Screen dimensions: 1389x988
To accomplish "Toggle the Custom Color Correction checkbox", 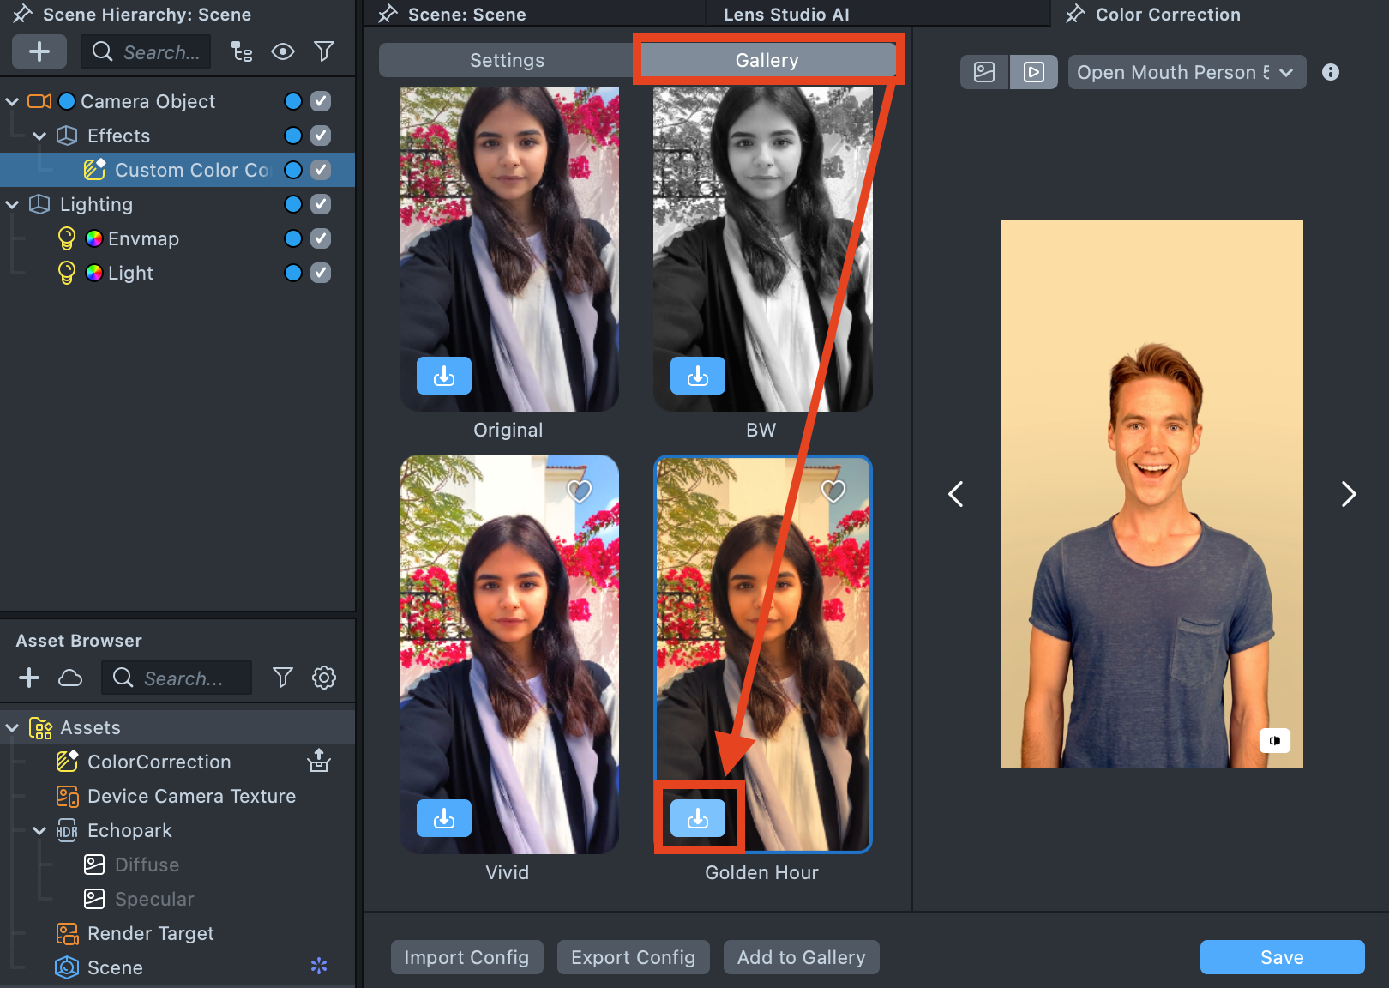I will tap(321, 170).
